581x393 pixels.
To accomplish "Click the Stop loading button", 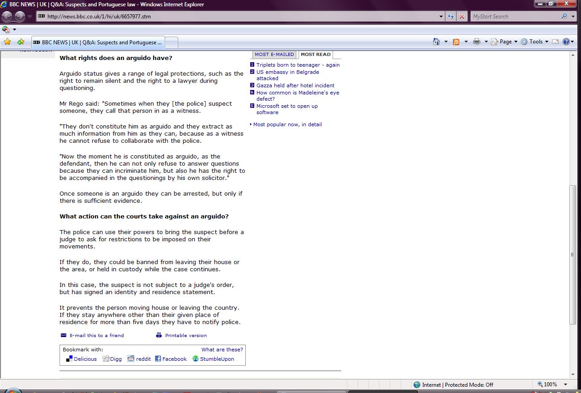I will 462,17.
